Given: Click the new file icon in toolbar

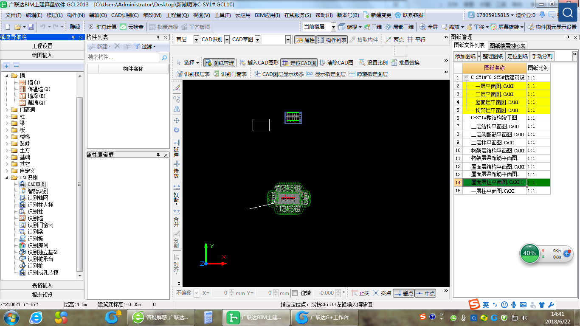Looking at the screenshot, I should click(8, 26).
